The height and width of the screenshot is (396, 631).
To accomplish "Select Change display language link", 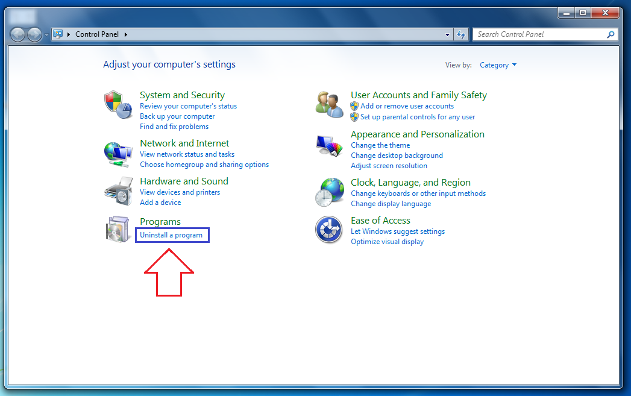I will click(391, 204).
